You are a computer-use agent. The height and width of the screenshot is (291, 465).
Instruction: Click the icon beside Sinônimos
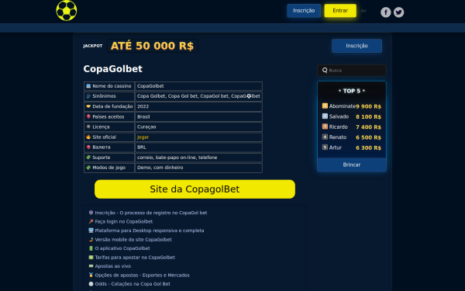pos(88,96)
